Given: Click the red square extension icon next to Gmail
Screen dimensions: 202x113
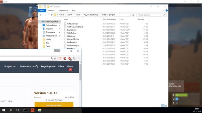Looking at the screenshot, I should (65, 58).
